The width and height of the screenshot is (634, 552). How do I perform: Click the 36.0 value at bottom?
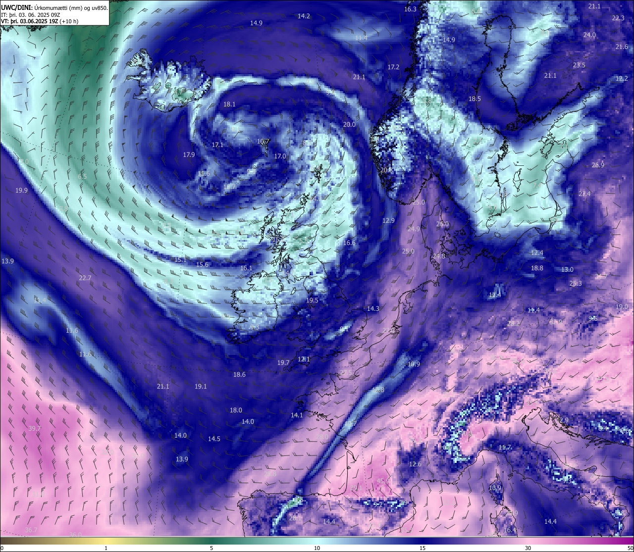(75, 535)
